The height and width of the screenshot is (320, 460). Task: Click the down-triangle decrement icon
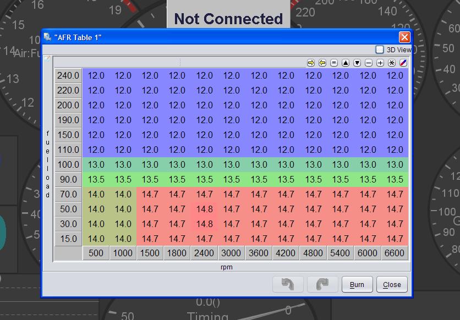(357, 63)
